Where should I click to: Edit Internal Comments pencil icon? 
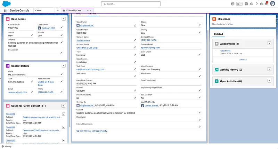199,127
